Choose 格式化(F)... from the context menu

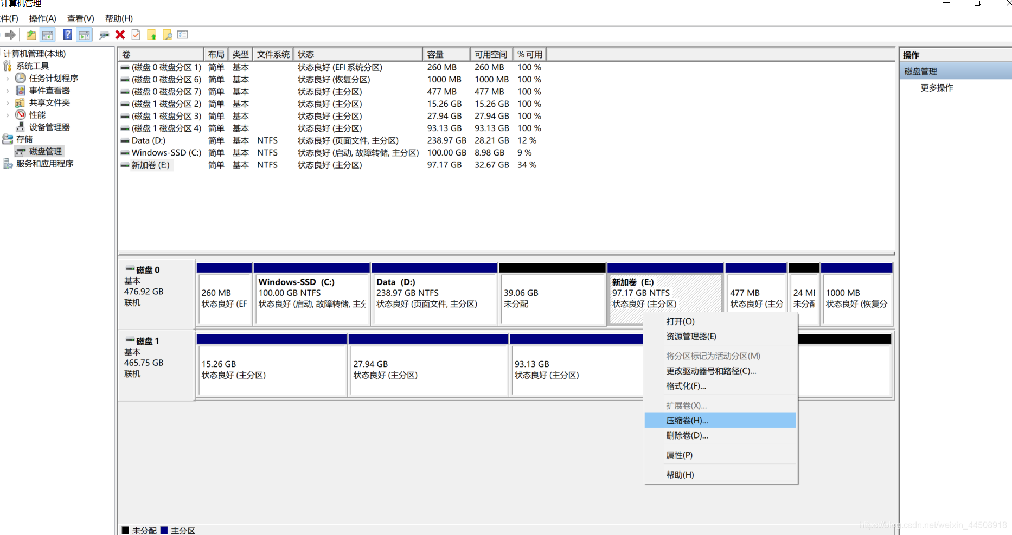click(720, 386)
